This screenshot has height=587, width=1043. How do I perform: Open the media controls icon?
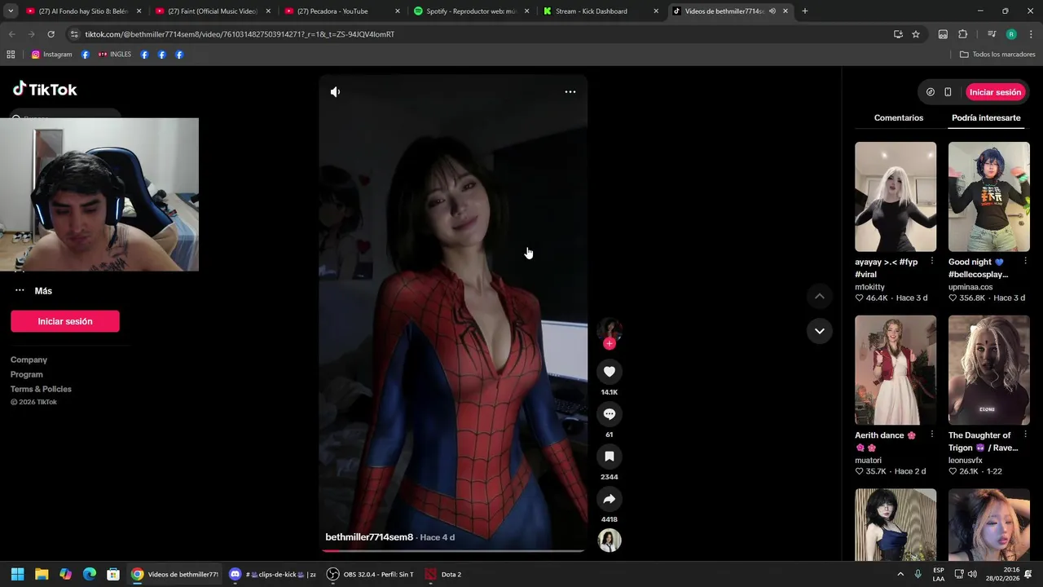[x=992, y=34]
